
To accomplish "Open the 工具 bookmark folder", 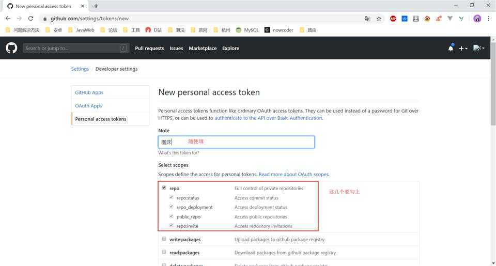I will (131, 30).
